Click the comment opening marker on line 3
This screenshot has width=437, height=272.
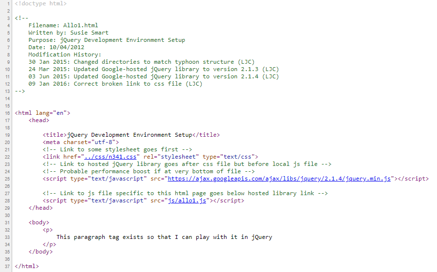click(x=21, y=18)
